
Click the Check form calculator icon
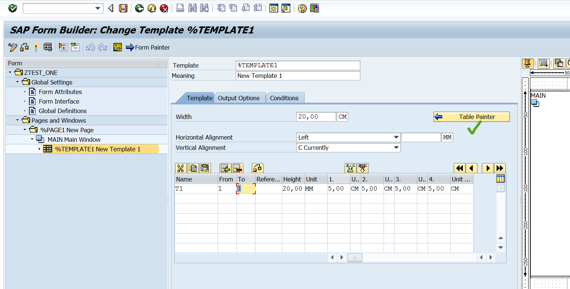coord(117,47)
